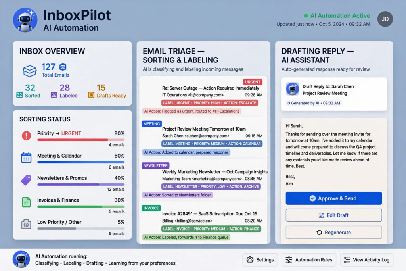Click the Newsletters & Promos tag icon
Screen dimensions: 406x271
pos(26,180)
